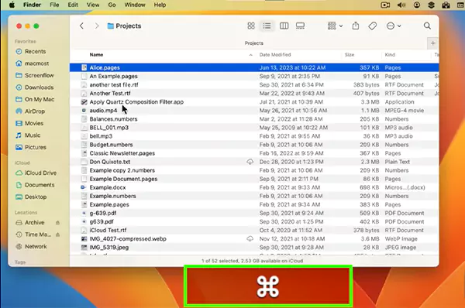Sort by the Size column header
465x308 pixels.
coord(350,55)
